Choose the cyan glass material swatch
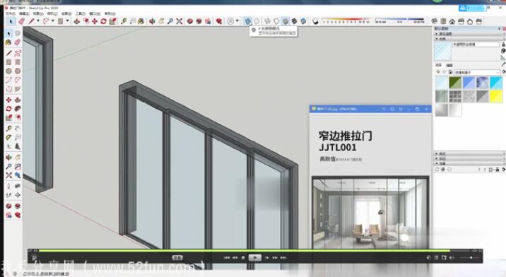Screen dimensions: 506x277 pyautogui.click(x=496, y=83)
